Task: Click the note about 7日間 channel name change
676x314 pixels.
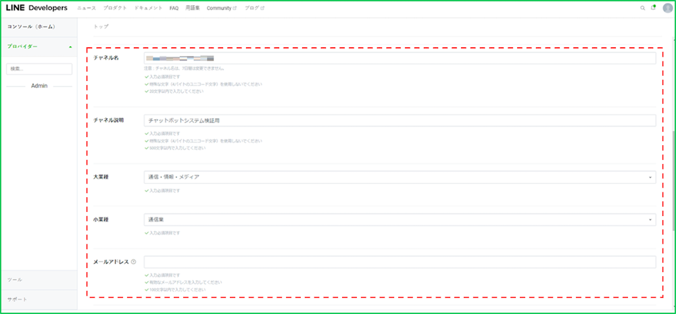Action: [x=184, y=68]
